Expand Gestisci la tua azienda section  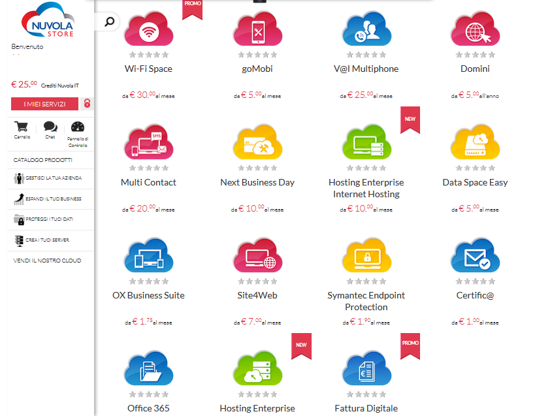coord(49,178)
